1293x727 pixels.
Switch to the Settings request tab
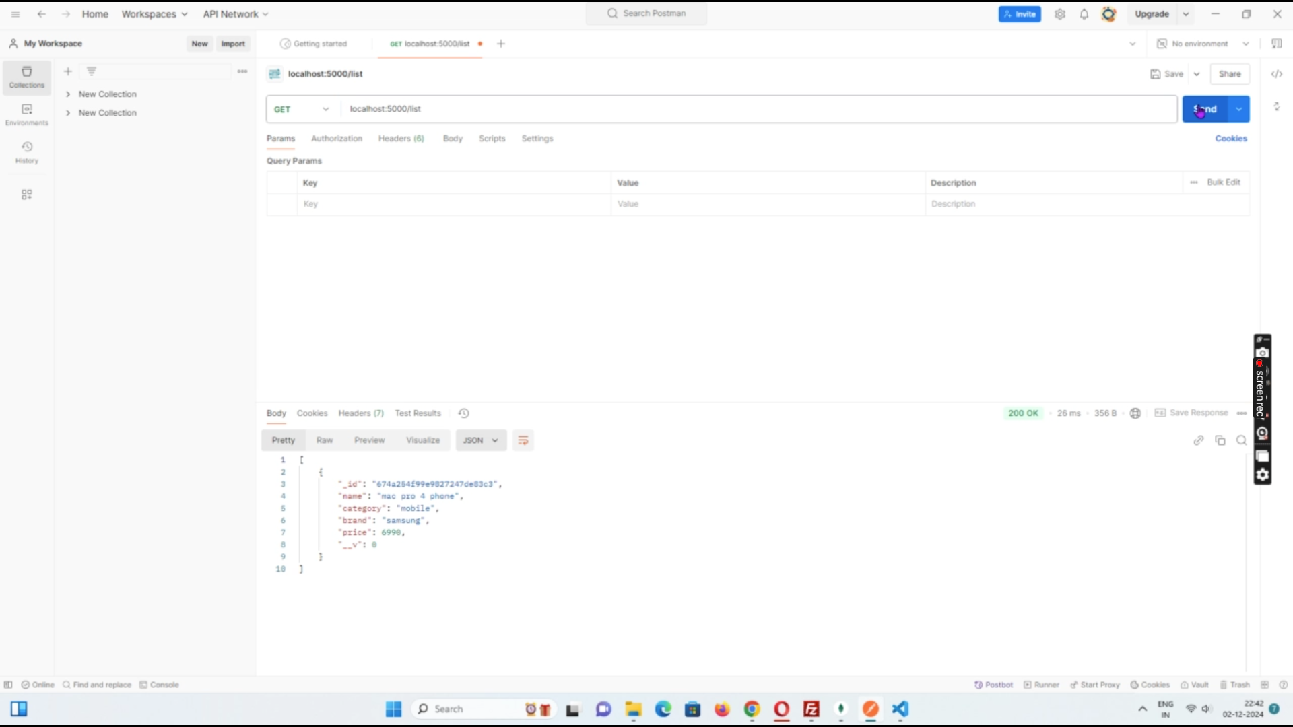point(537,139)
